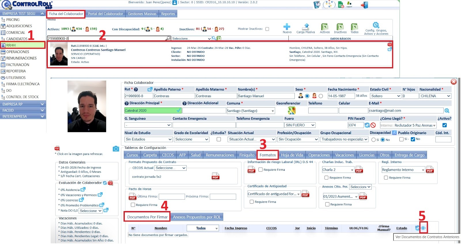461x244 pixels.
Task: Switch to the Formatos tab
Action: tap(267, 155)
